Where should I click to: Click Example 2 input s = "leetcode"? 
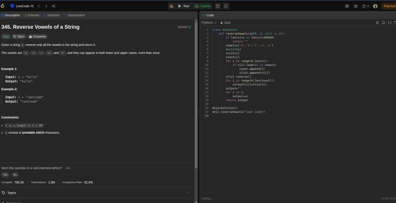coord(24,97)
